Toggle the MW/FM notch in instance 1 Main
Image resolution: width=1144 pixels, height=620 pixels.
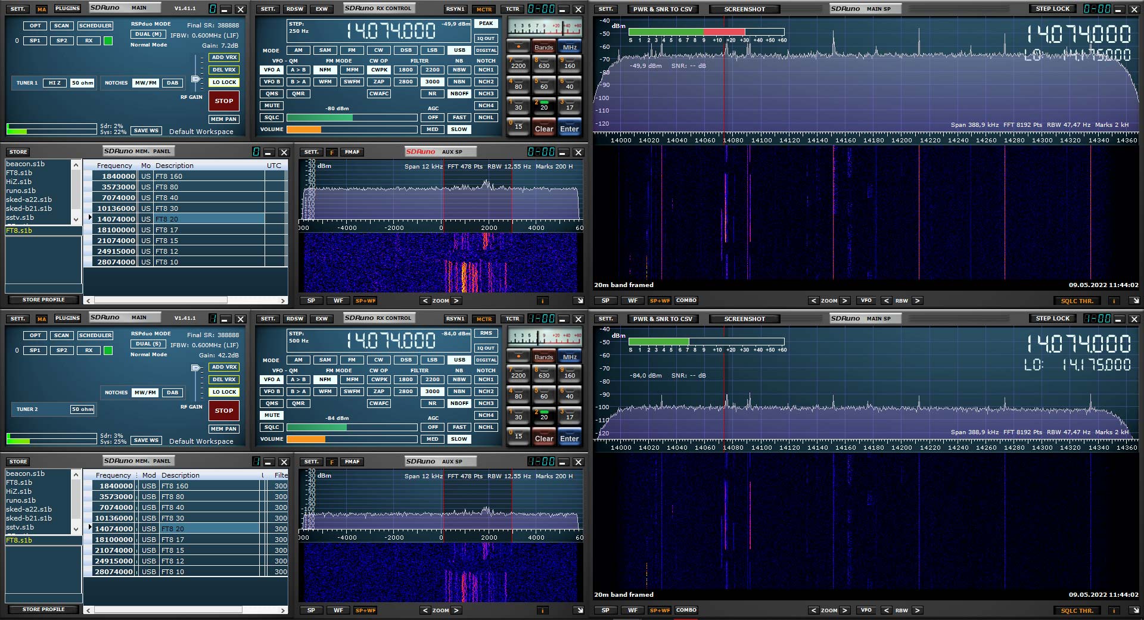click(x=145, y=392)
